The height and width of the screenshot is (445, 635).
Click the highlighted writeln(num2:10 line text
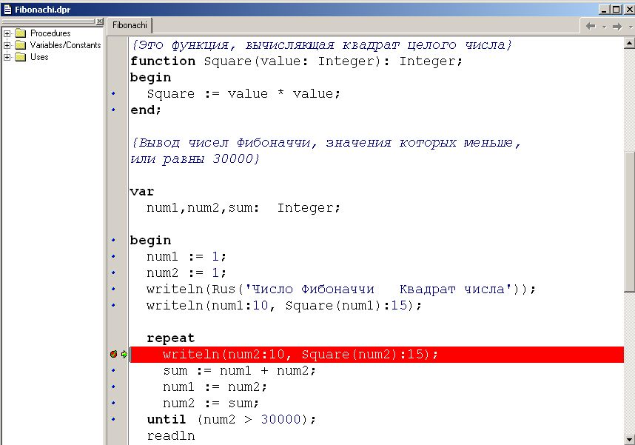(x=300, y=355)
